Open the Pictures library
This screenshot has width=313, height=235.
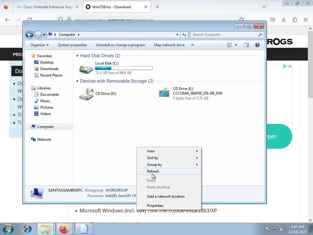47,107
